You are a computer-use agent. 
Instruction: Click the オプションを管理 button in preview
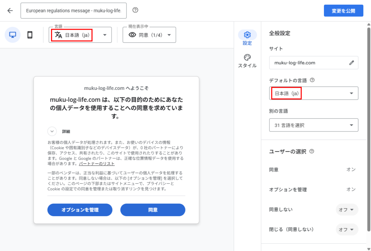80,210
